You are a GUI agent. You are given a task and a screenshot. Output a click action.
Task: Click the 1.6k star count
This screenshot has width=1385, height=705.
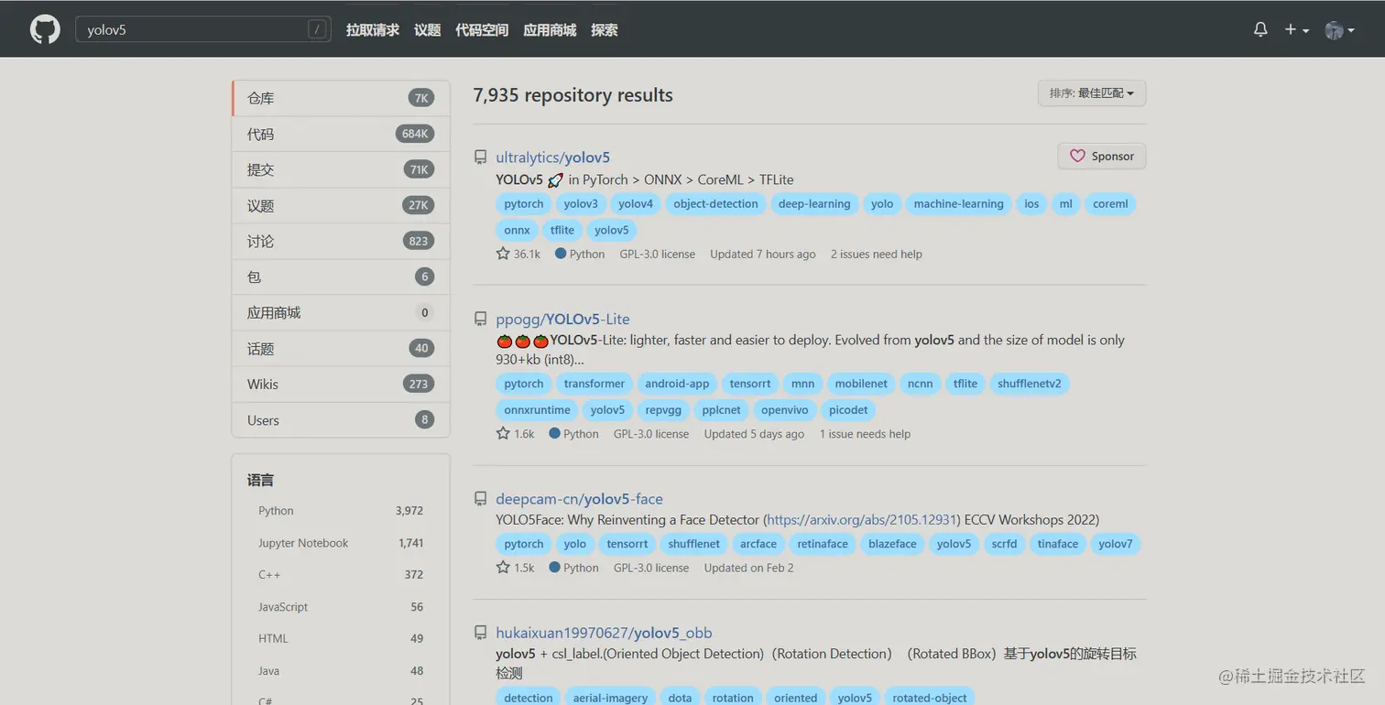pyautogui.click(x=516, y=434)
